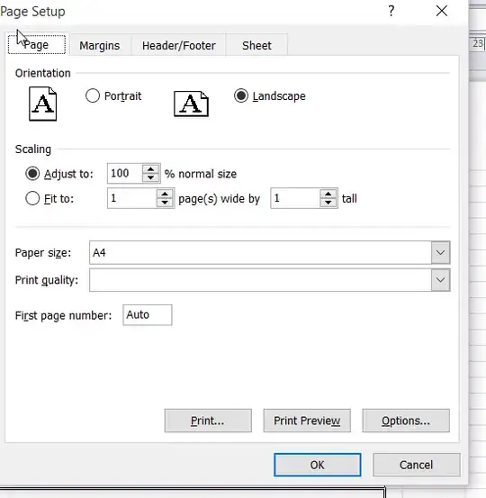The image size is (486, 498).
Task: Click the Cancel button
Action: pos(417,465)
